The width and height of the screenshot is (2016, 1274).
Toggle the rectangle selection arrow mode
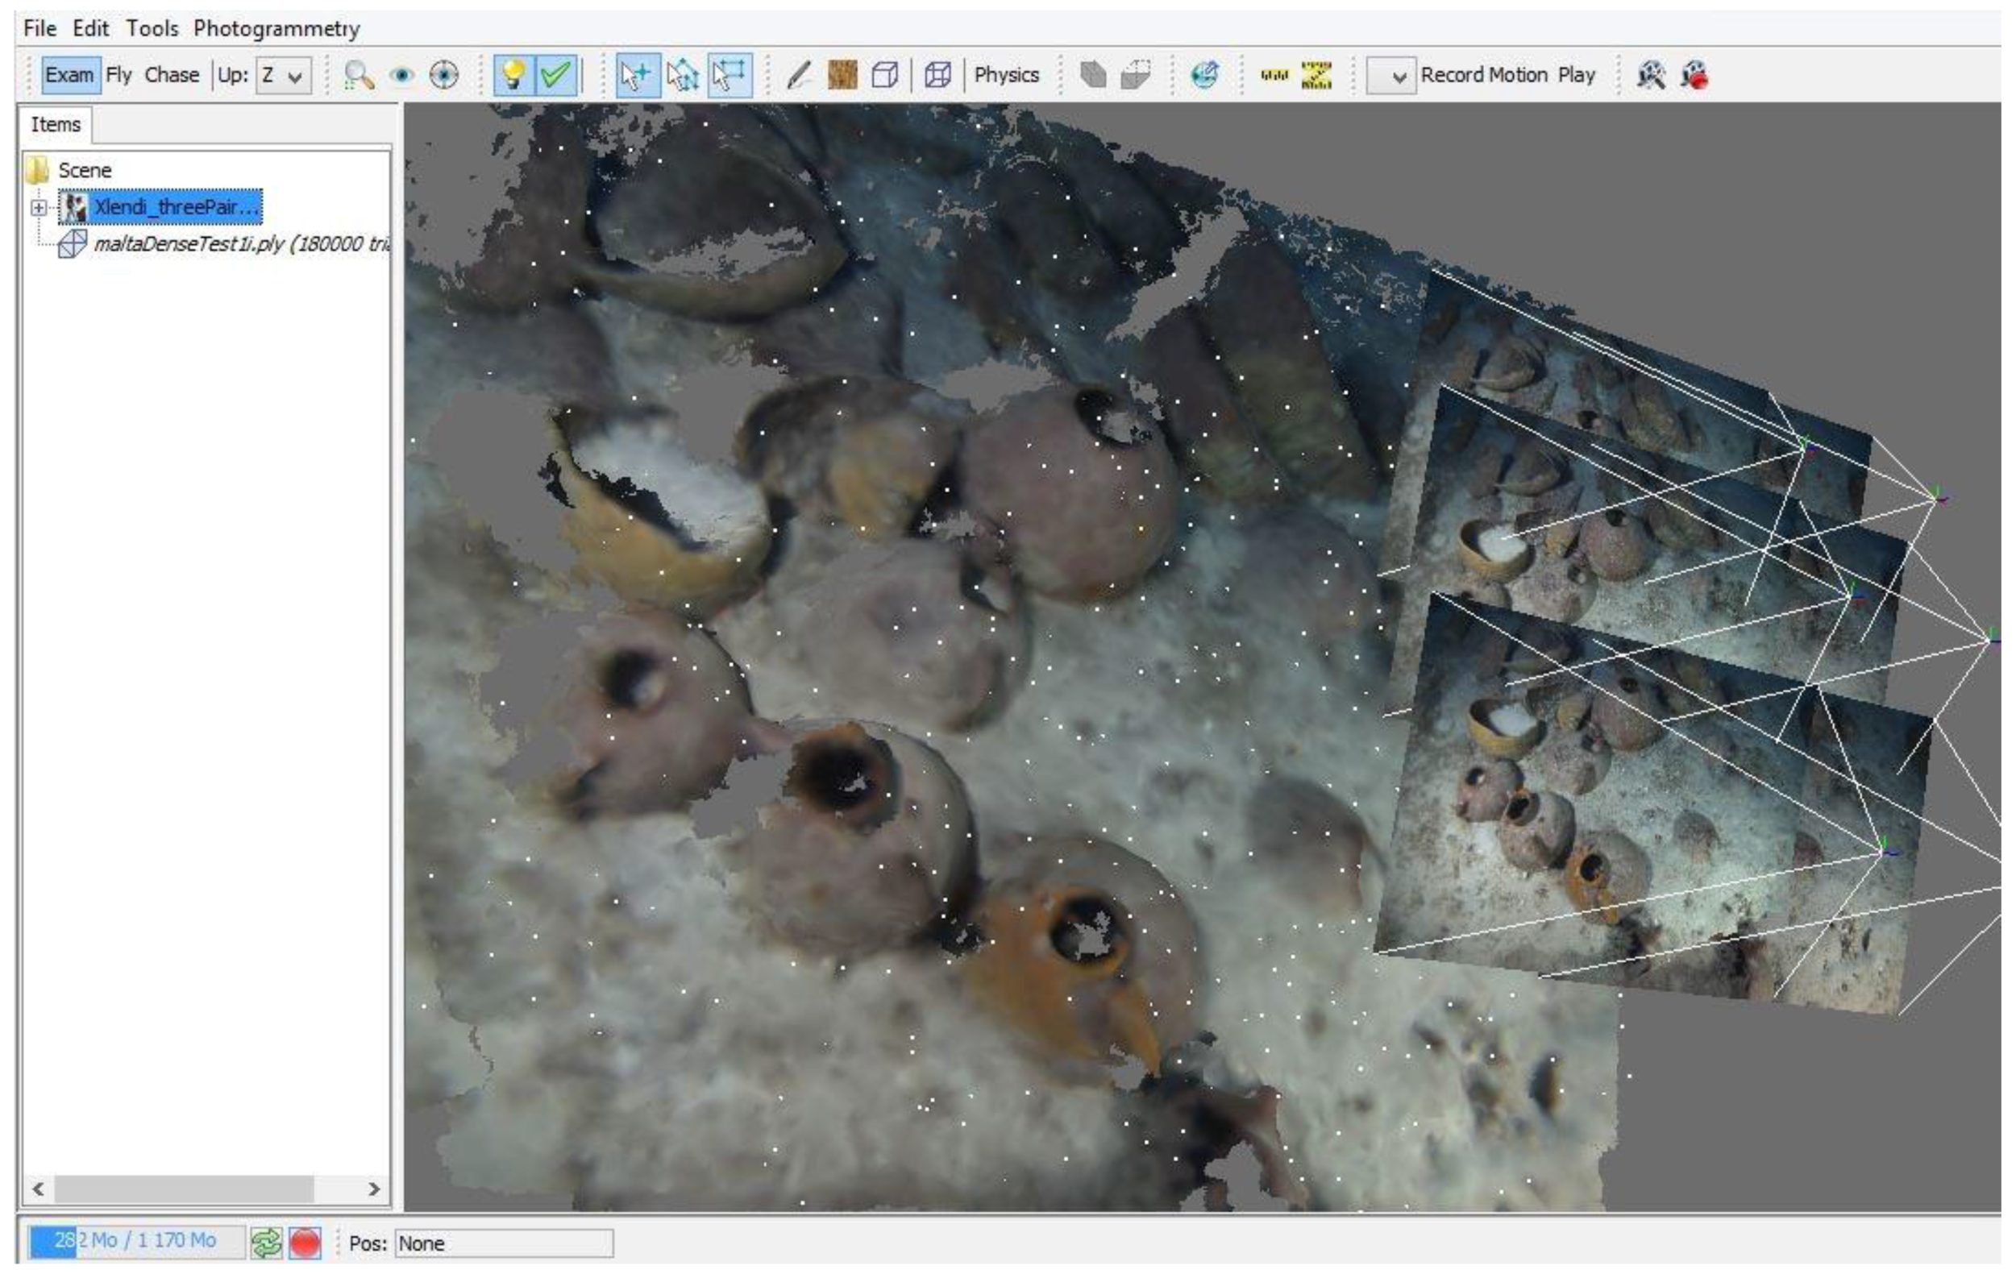click(x=730, y=75)
